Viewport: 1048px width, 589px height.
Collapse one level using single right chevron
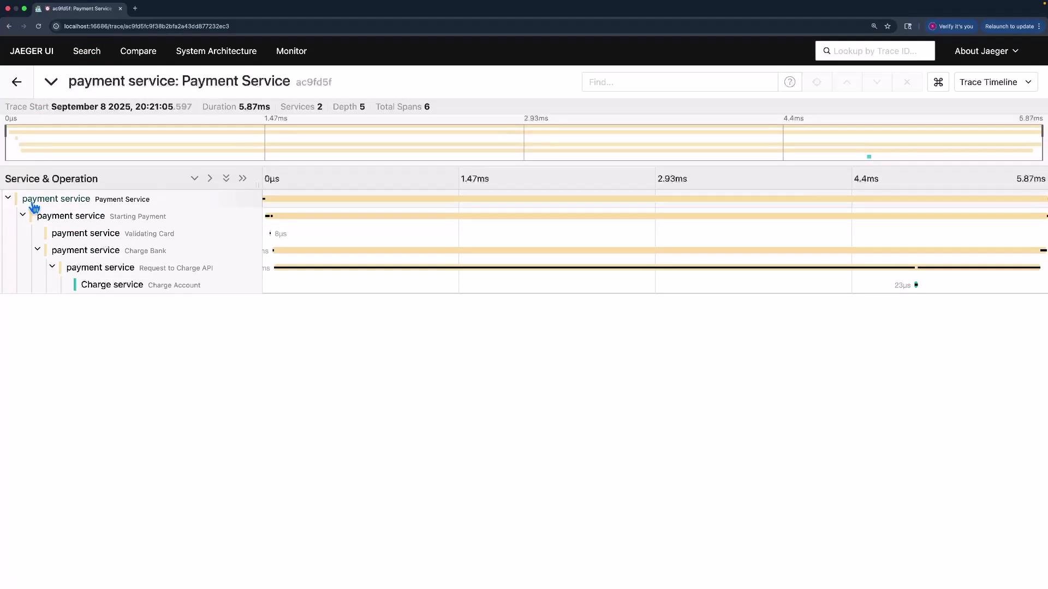pyautogui.click(x=210, y=178)
